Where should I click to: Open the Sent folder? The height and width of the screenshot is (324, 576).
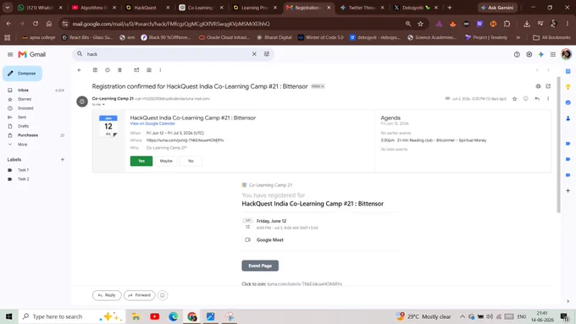pyautogui.click(x=22, y=118)
